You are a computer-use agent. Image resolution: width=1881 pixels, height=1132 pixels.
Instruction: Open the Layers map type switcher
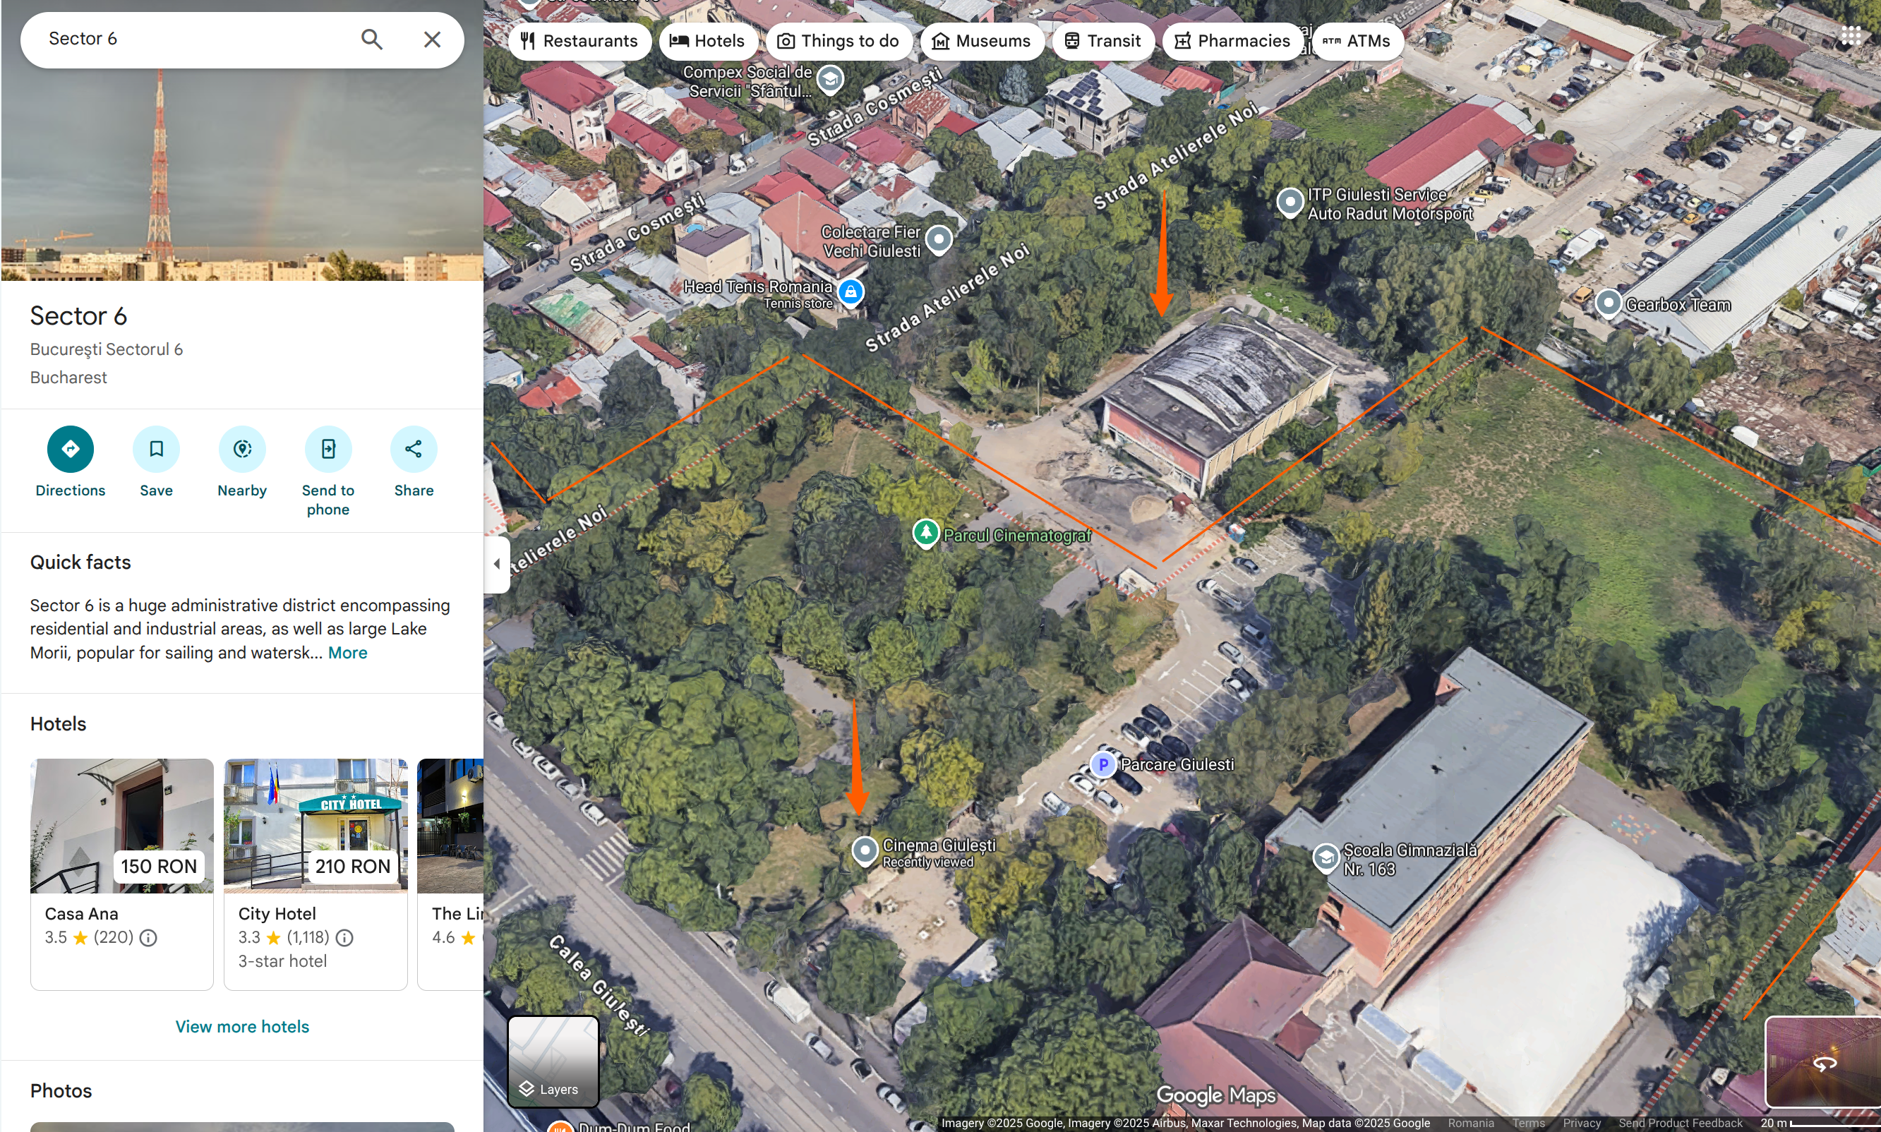[553, 1061]
